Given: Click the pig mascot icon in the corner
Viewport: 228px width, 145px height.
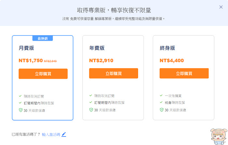Looking at the screenshot, I should click(x=219, y=137).
